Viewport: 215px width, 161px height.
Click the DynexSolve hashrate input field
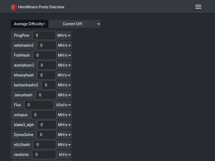click(x=46, y=135)
